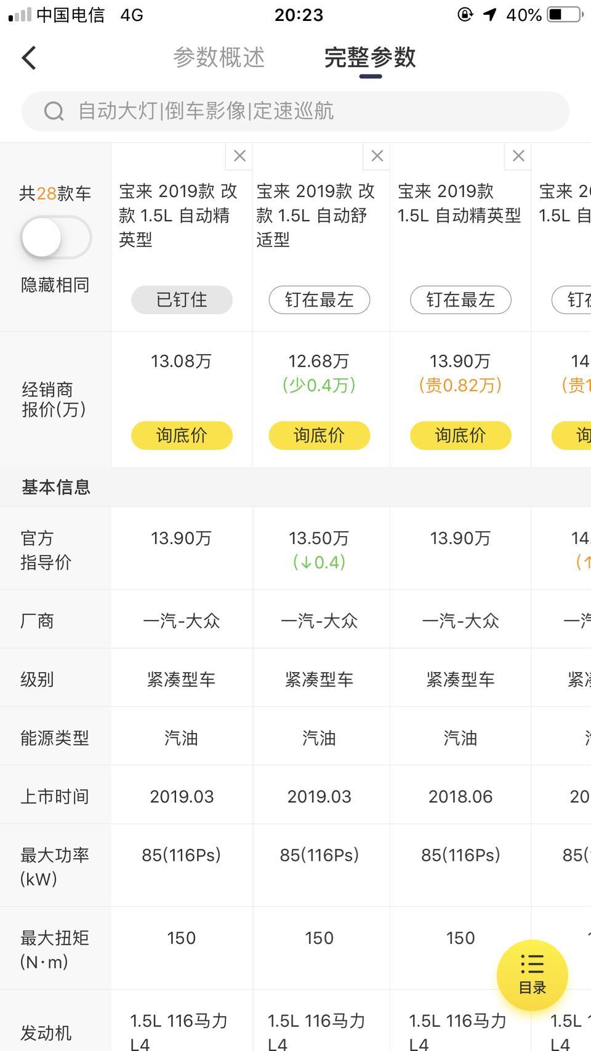Tap the location arrow in status bar

tap(490, 15)
